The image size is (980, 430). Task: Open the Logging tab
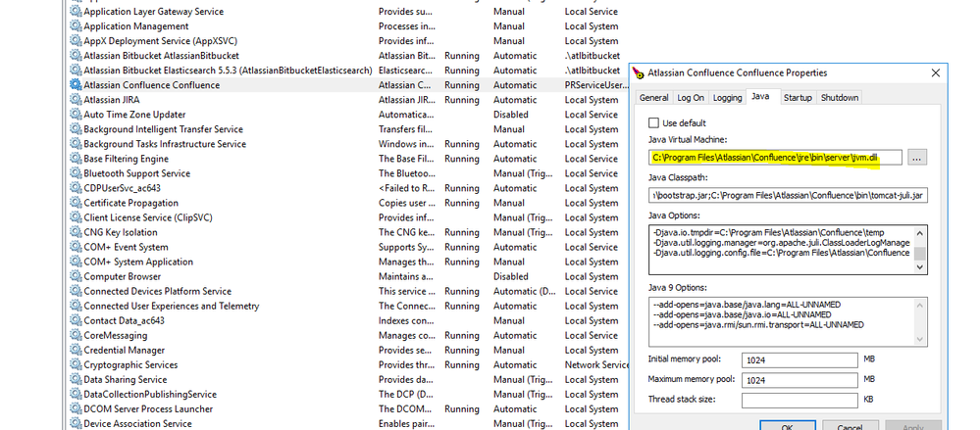pos(728,97)
